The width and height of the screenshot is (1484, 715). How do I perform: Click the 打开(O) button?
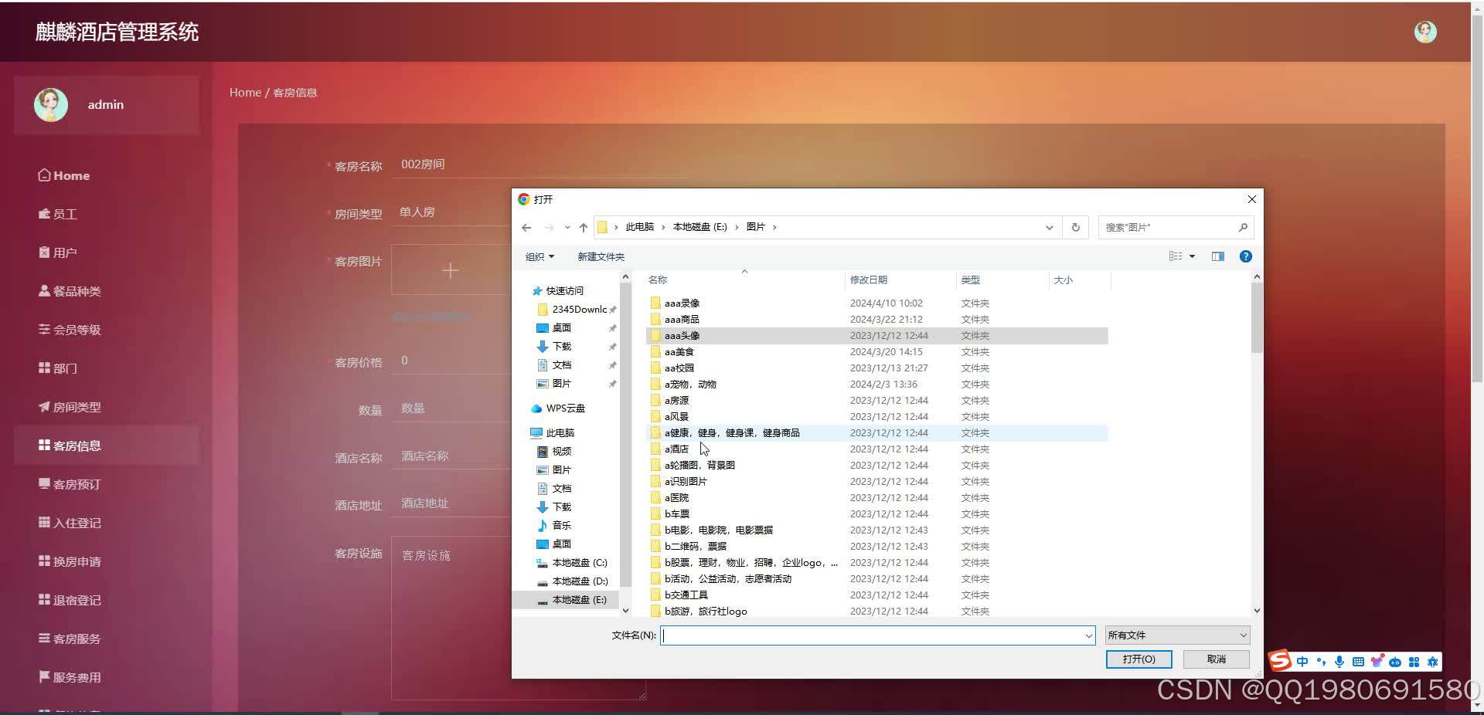tap(1138, 659)
